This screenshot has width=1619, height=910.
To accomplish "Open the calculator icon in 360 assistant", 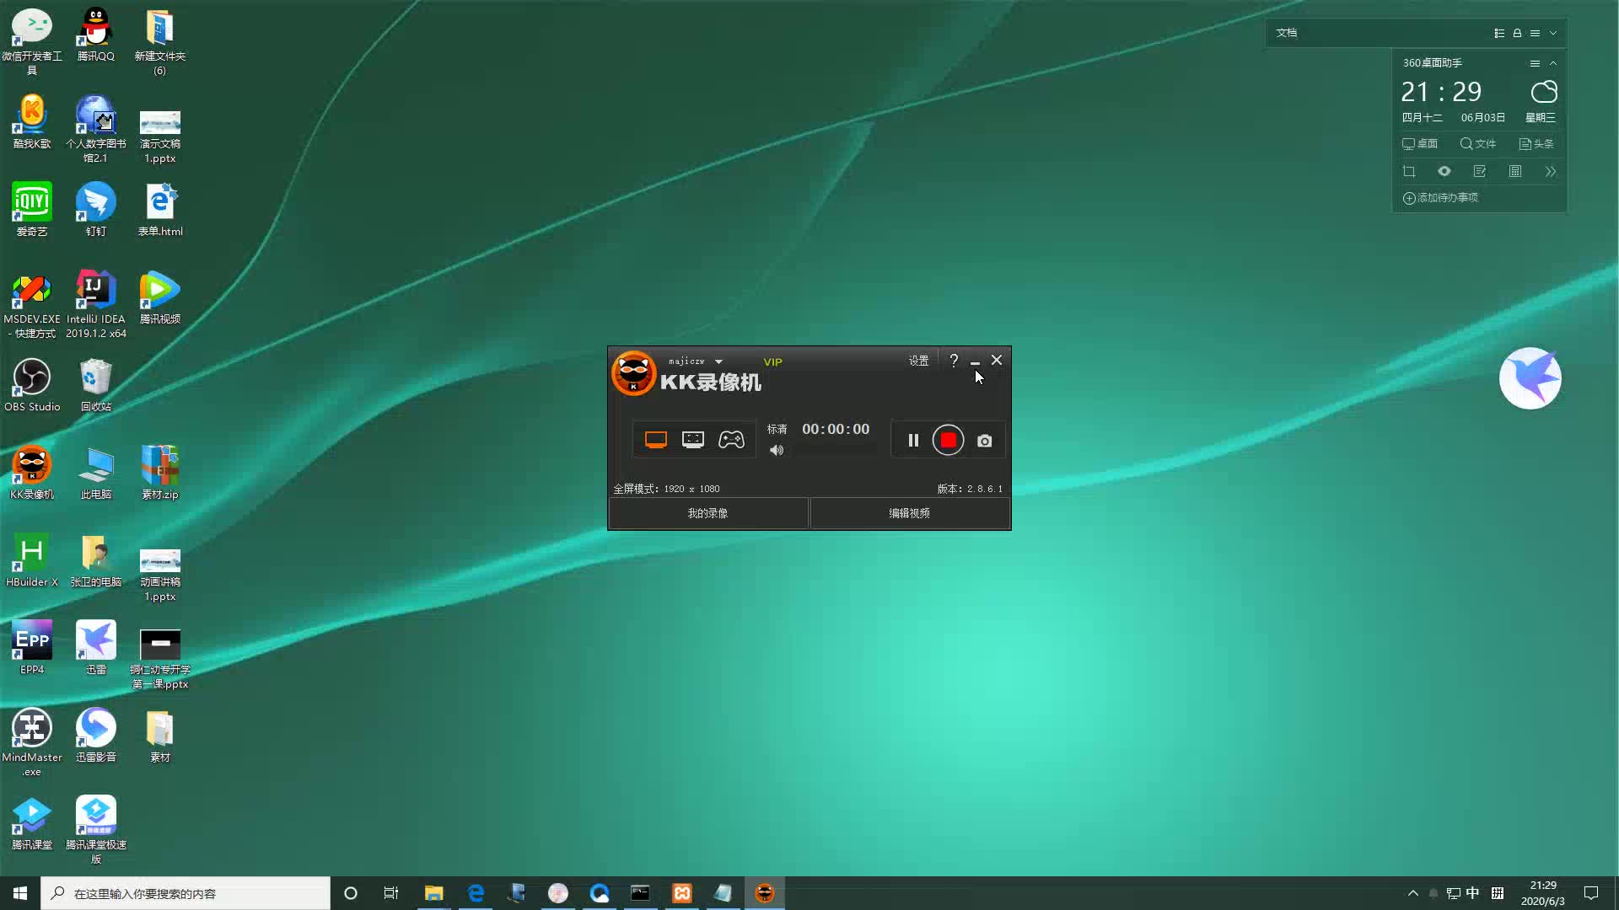I will pyautogui.click(x=1515, y=171).
